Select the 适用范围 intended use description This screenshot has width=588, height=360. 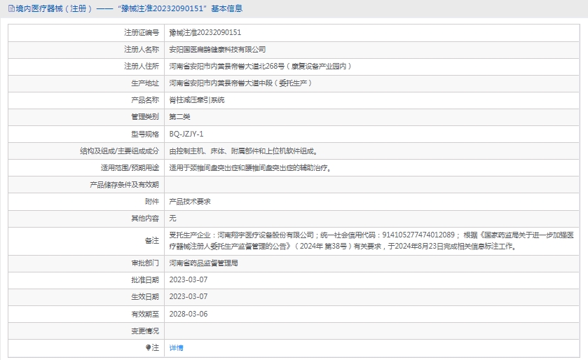tap(249, 167)
